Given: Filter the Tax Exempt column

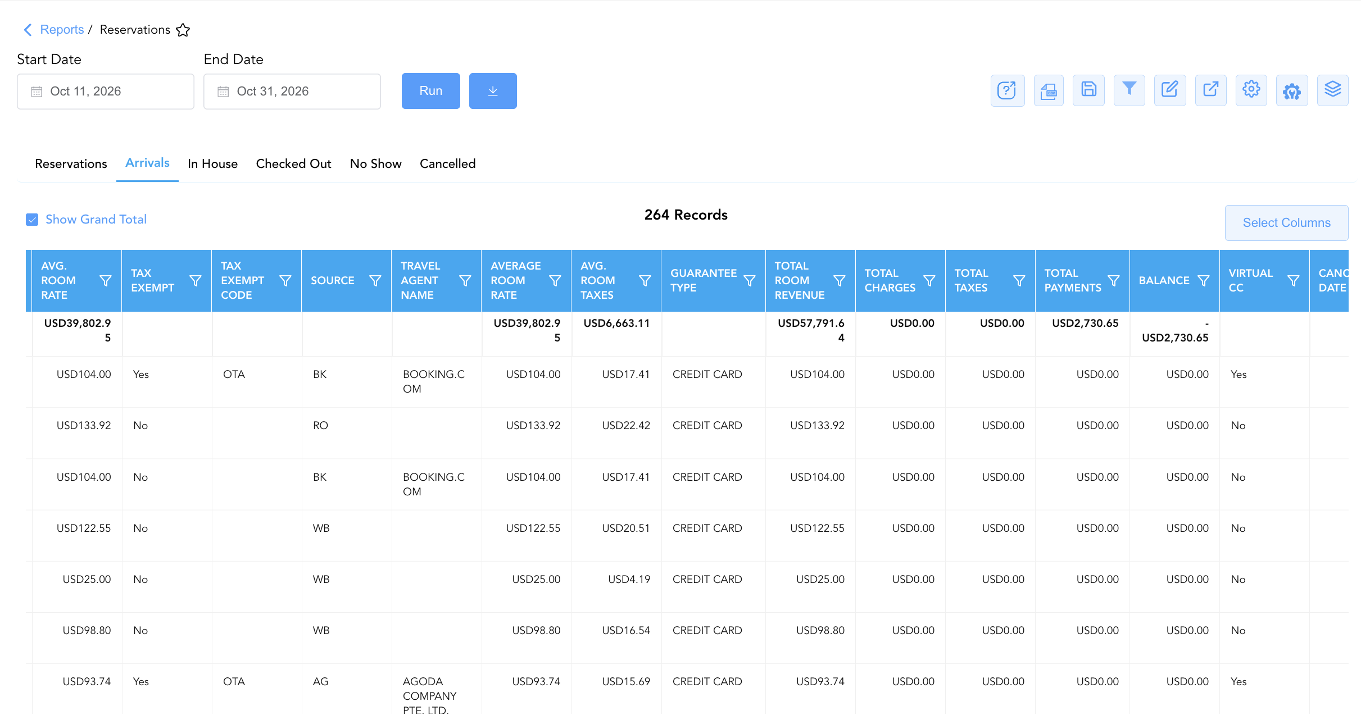Looking at the screenshot, I should 195,280.
